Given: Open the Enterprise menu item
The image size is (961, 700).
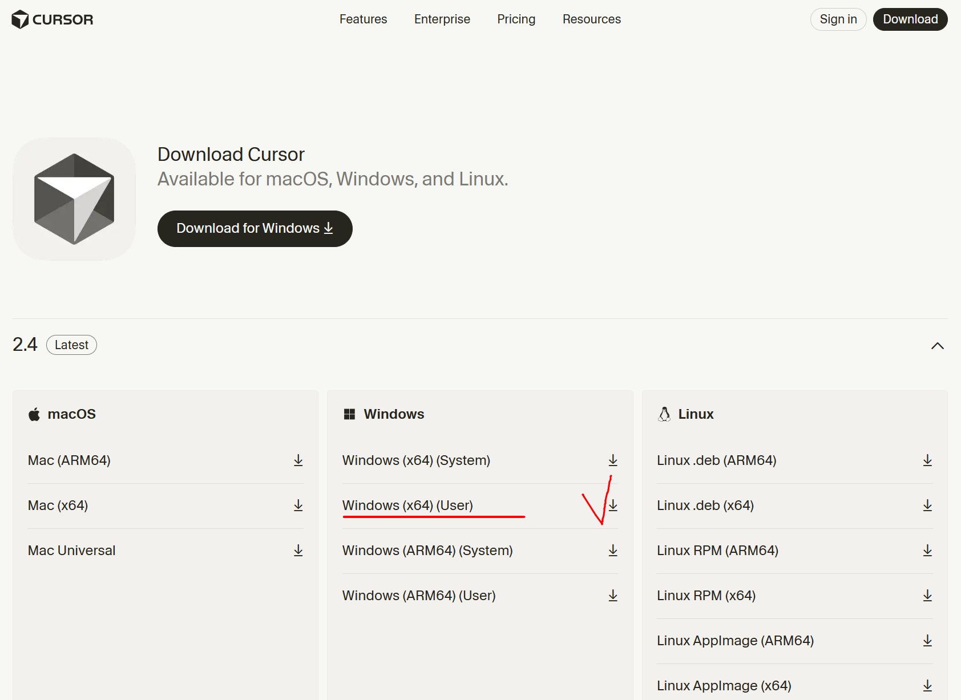Looking at the screenshot, I should pos(442,19).
